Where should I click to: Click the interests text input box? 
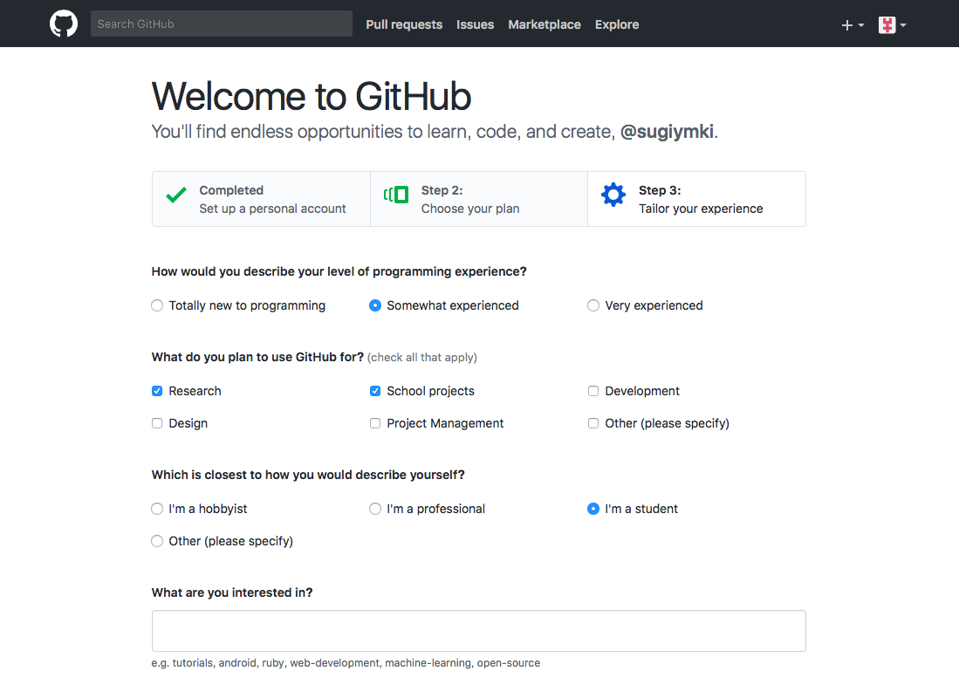click(x=478, y=631)
